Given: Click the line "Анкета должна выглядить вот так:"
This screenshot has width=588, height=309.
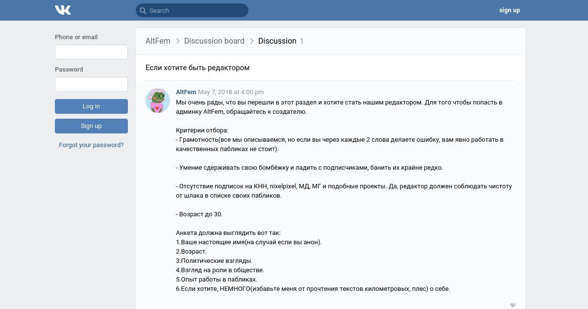Looking at the screenshot, I should tap(228, 233).
